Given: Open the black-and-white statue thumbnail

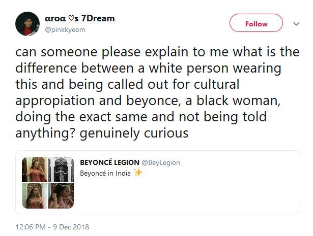Looking at the screenshot, I should click(61, 170).
